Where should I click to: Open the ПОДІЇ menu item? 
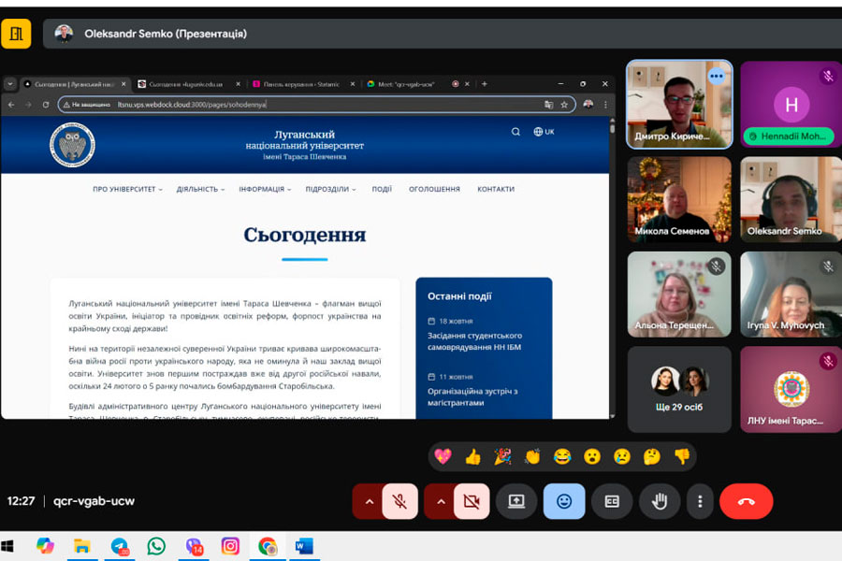pyautogui.click(x=382, y=189)
